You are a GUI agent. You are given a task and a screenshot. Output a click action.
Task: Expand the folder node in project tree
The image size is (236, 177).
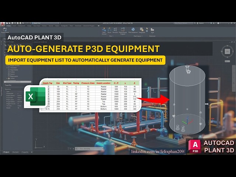tap(7, 79)
